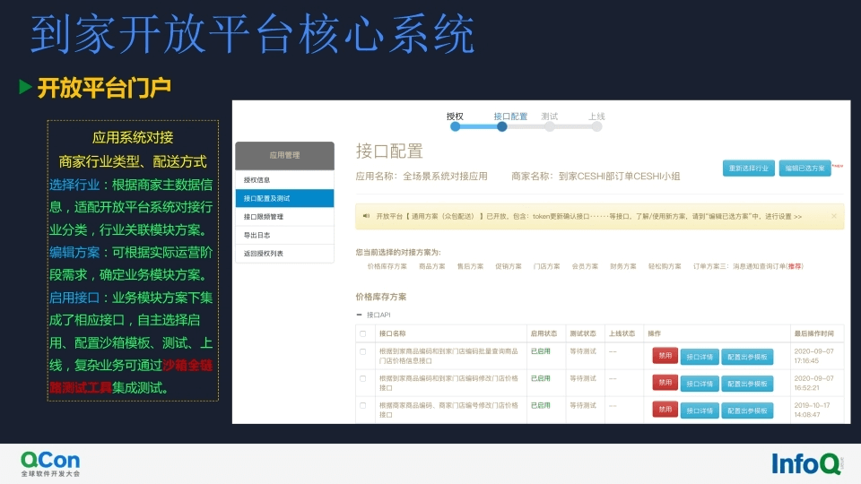Collapse the 接口API section using the minus icon
861x484 pixels.
[x=359, y=315]
